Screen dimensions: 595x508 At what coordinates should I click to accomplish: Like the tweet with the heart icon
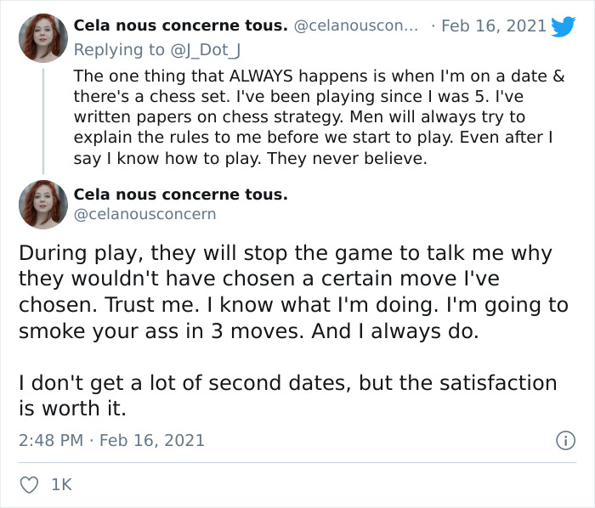click(29, 485)
